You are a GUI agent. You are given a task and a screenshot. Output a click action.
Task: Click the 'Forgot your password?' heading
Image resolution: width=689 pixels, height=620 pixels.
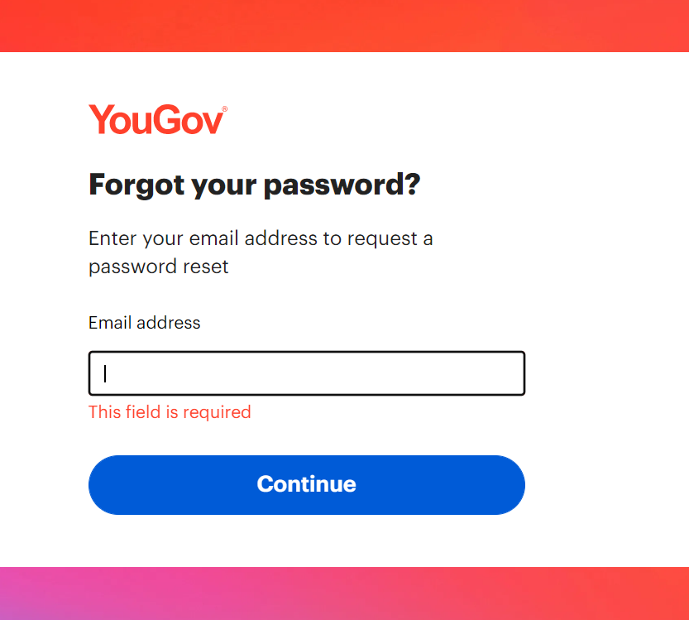(255, 184)
